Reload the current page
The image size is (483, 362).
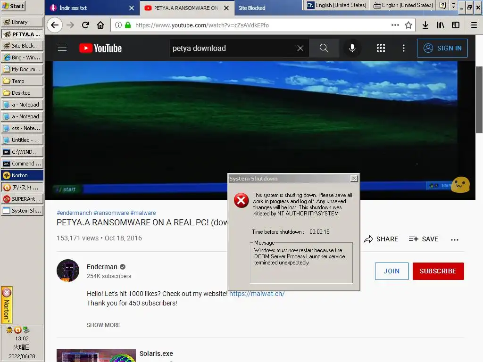click(x=86, y=25)
